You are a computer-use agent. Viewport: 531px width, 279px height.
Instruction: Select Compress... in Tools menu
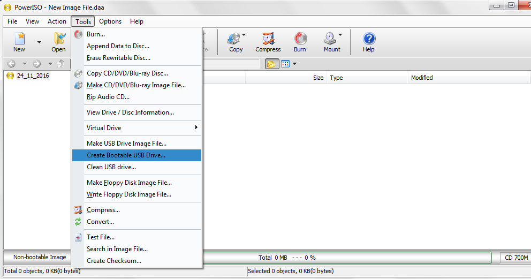[137, 210]
